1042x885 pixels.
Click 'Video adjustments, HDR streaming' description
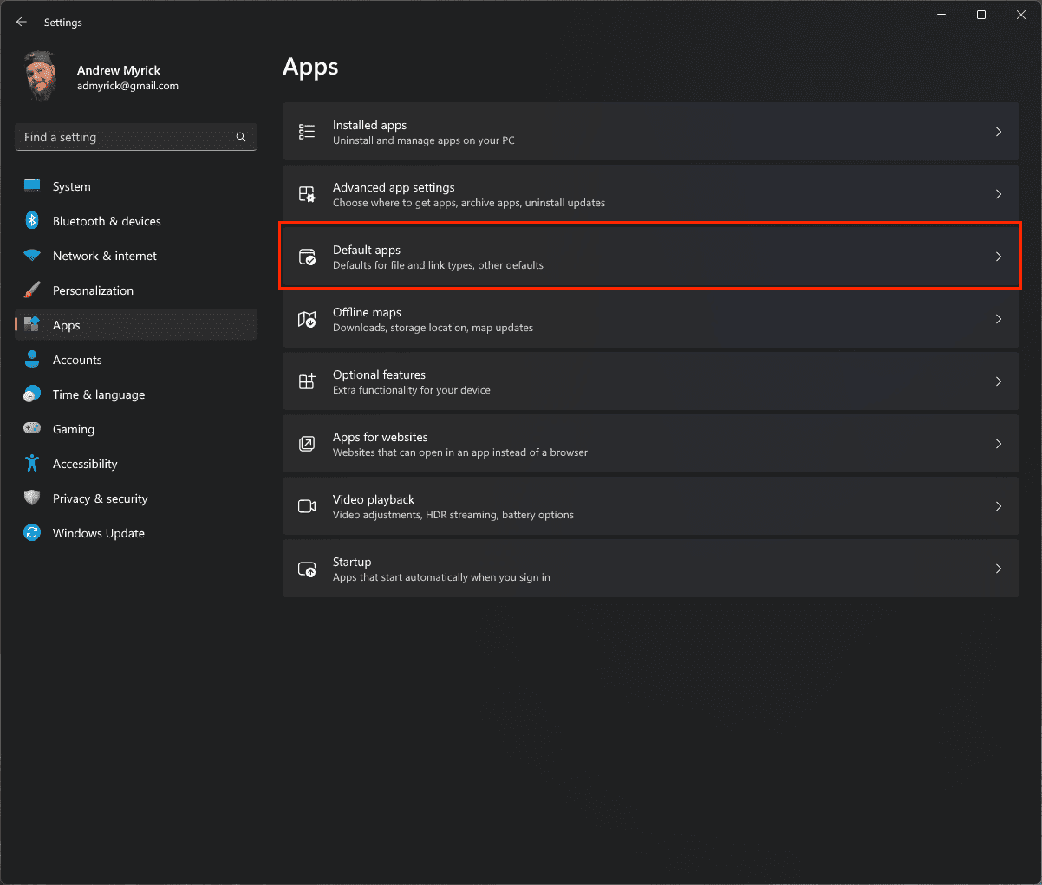pyautogui.click(x=453, y=515)
